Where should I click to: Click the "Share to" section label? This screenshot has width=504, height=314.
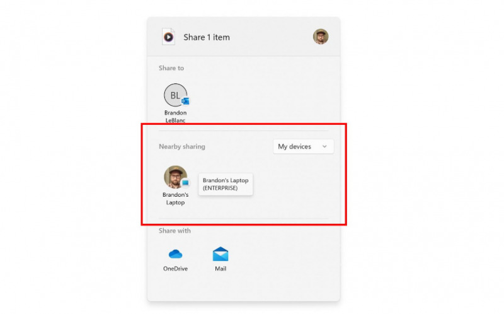coord(171,68)
